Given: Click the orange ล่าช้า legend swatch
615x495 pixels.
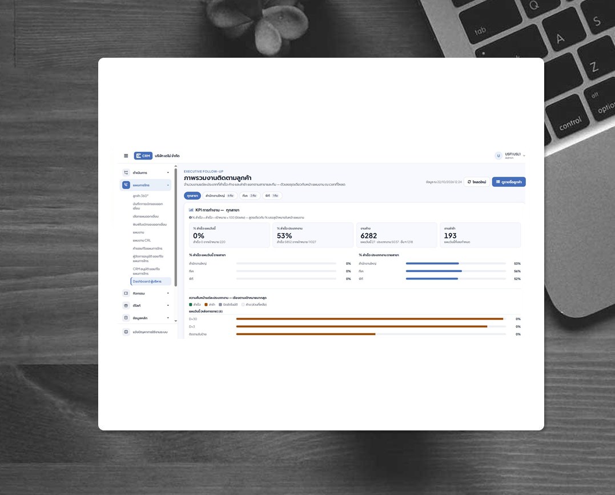Looking at the screenshot, I should click(x=206, y=305).
